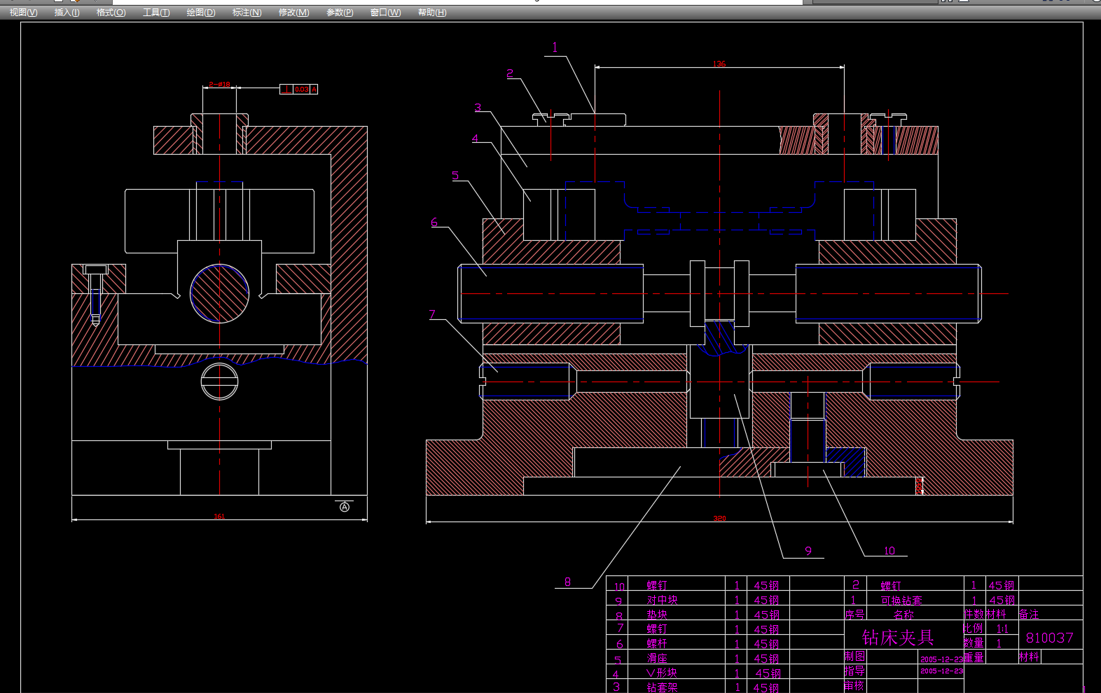Open the 工具(T) menu

pyautogui.click(x=155, y=13)
